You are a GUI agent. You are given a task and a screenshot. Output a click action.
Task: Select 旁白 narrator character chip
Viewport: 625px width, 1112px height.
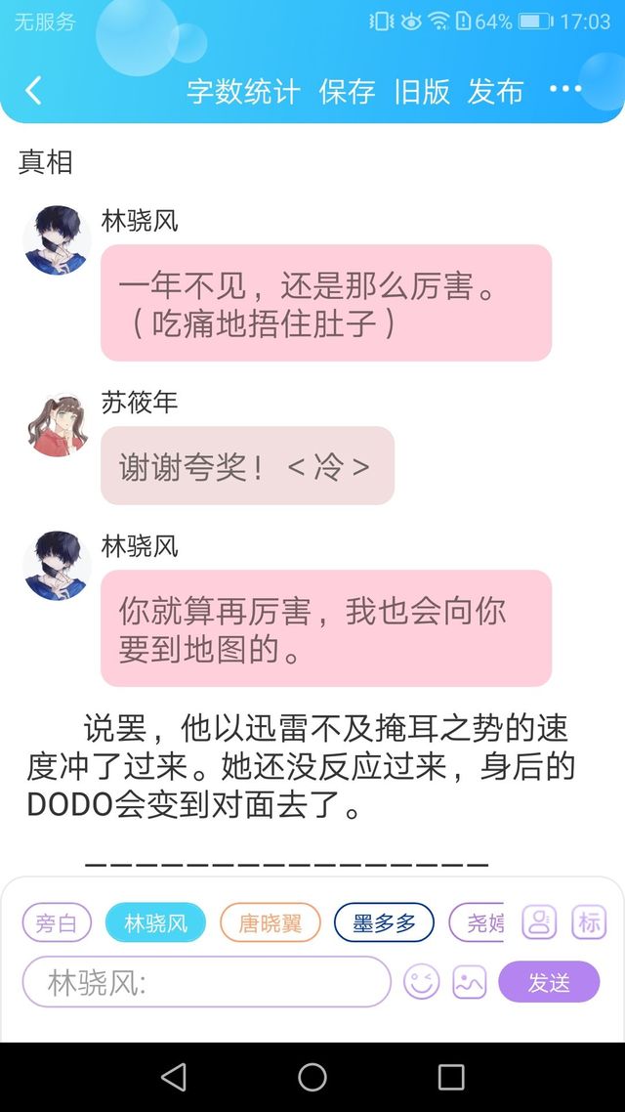(x=57, y=922)
